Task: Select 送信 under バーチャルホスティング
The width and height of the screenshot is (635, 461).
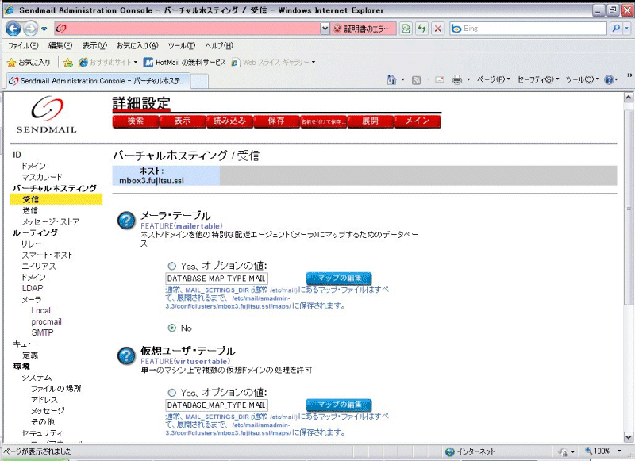Action: click(x=30, y=210)
